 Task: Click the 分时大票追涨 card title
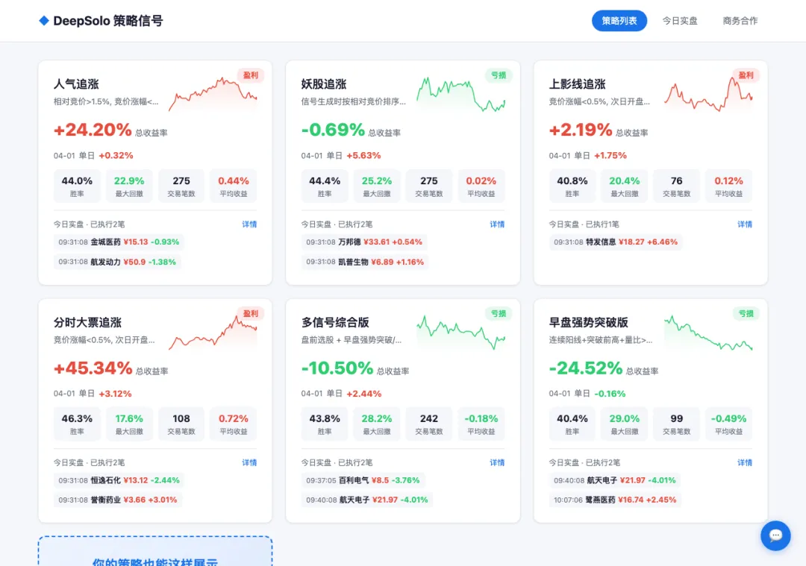(87, 322)
